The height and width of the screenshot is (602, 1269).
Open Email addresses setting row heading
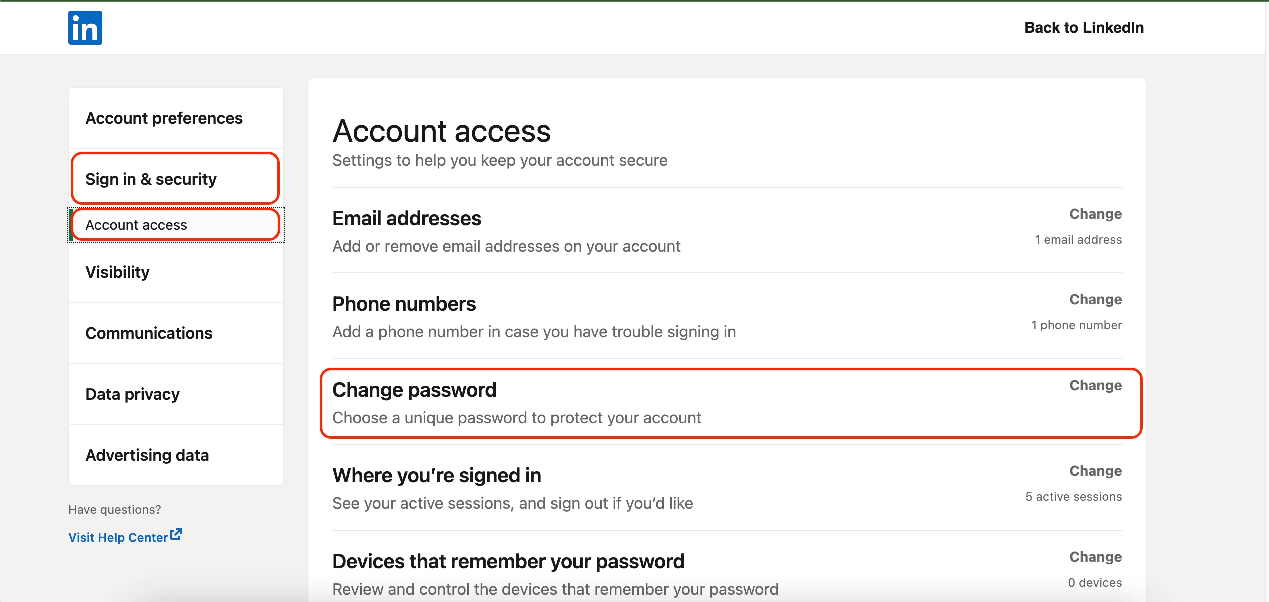click(407, 219)
